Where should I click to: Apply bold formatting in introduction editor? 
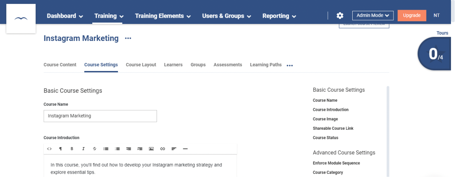pyautogui.click(x=72, y=149)
